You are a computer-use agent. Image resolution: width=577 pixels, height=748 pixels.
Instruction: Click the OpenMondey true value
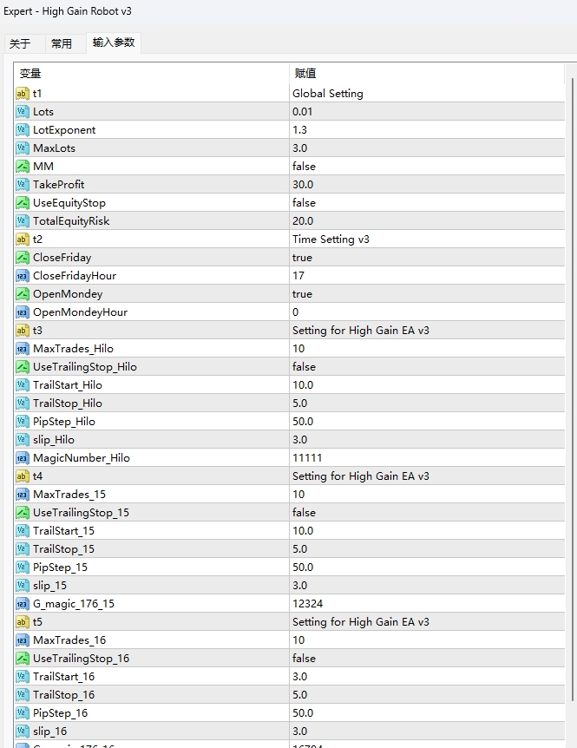302,294
